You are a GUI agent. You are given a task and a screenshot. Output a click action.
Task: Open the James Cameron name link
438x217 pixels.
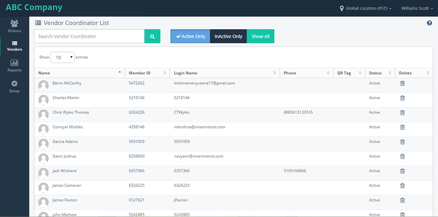click(67, 185)
